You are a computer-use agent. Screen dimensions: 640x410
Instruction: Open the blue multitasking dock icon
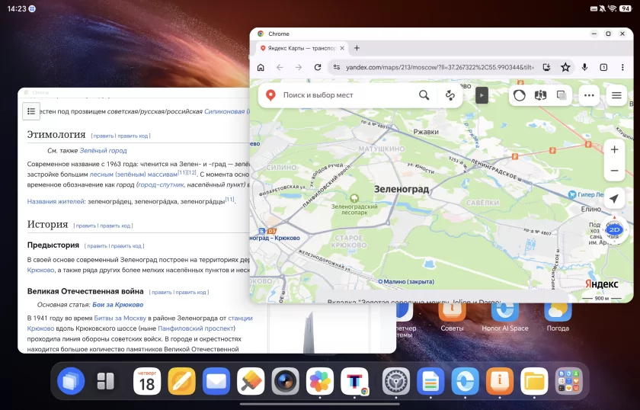(x=71, y=381)
